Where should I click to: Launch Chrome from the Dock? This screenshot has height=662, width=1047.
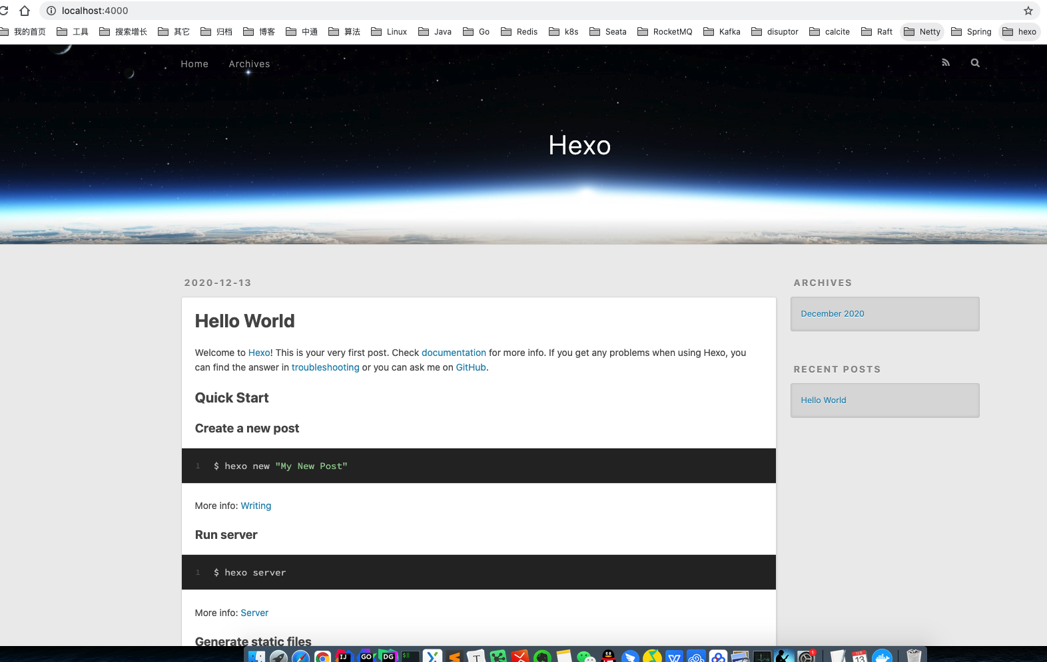coord(322,656)
